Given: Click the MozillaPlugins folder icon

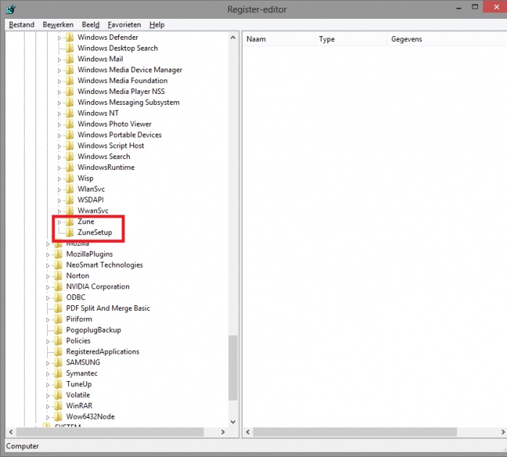Looking at the screenshot, I should [58, 255].
